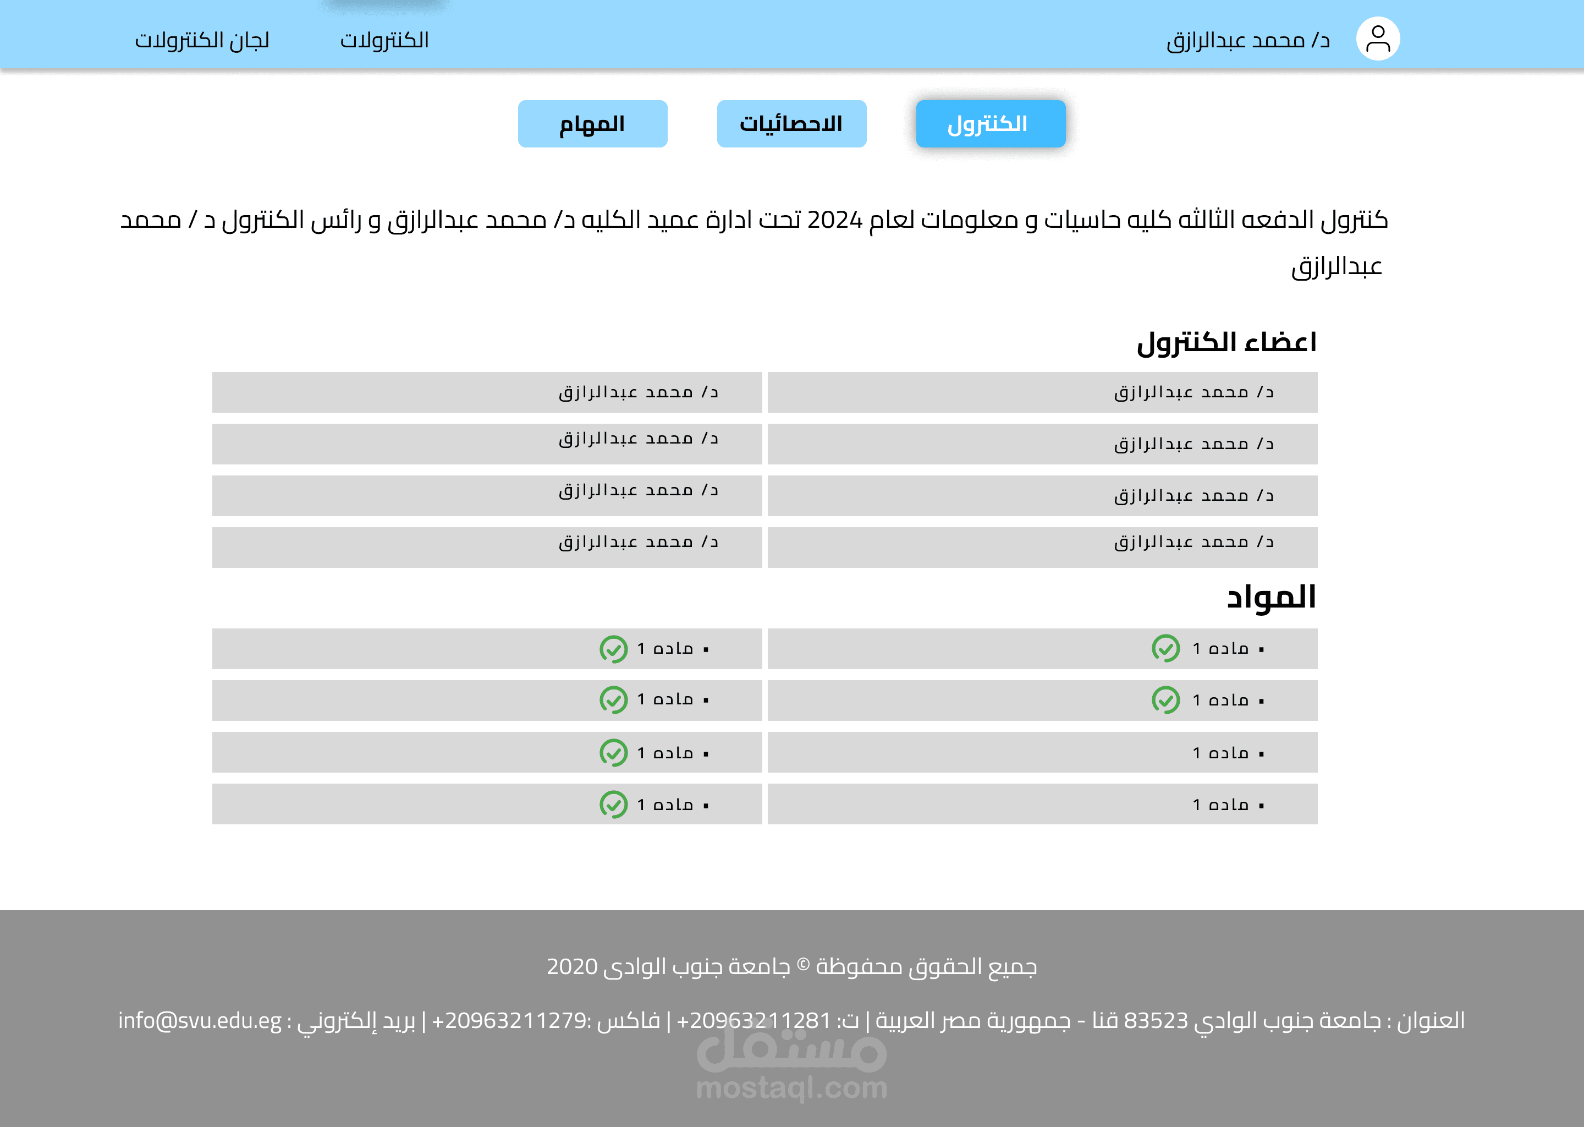
Task: Click the username د/ محمد عبدالرازق in header
Action: [x=1247, y=40]
